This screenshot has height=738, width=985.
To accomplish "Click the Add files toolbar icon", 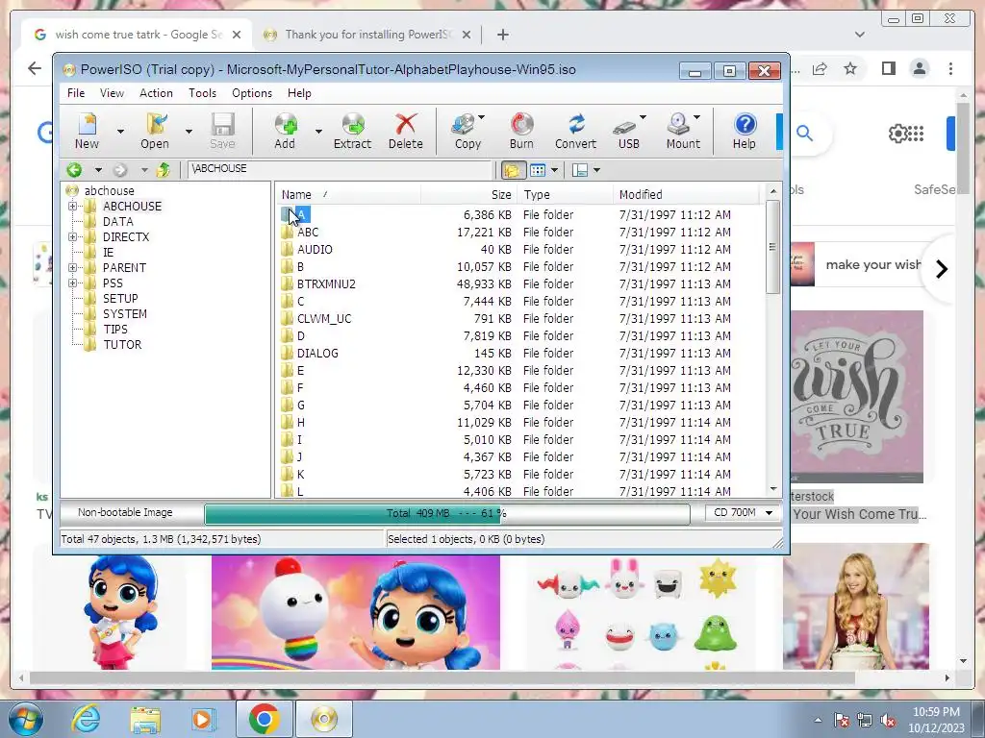I will click(x=285, y=131).
